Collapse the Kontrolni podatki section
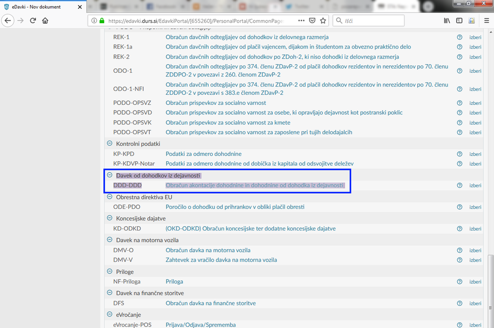Image resolution: width=494 pixels, height=328 pixels. click(110, 143)
